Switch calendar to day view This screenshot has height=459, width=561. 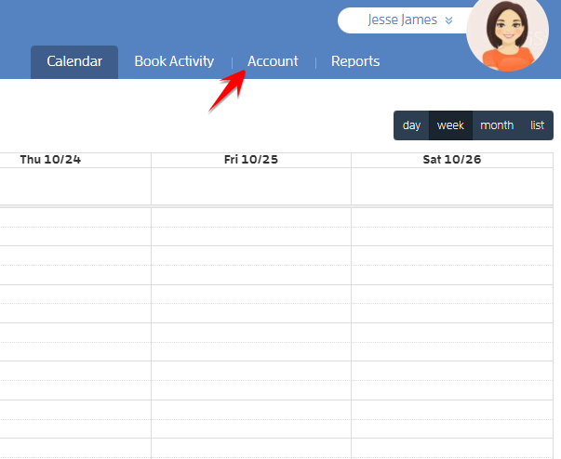(x=411, y=125)
